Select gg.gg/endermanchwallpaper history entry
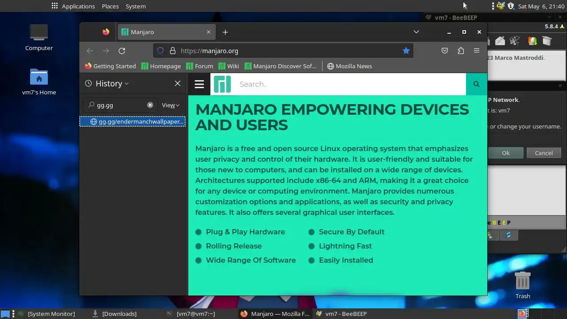 pos(132,121)
